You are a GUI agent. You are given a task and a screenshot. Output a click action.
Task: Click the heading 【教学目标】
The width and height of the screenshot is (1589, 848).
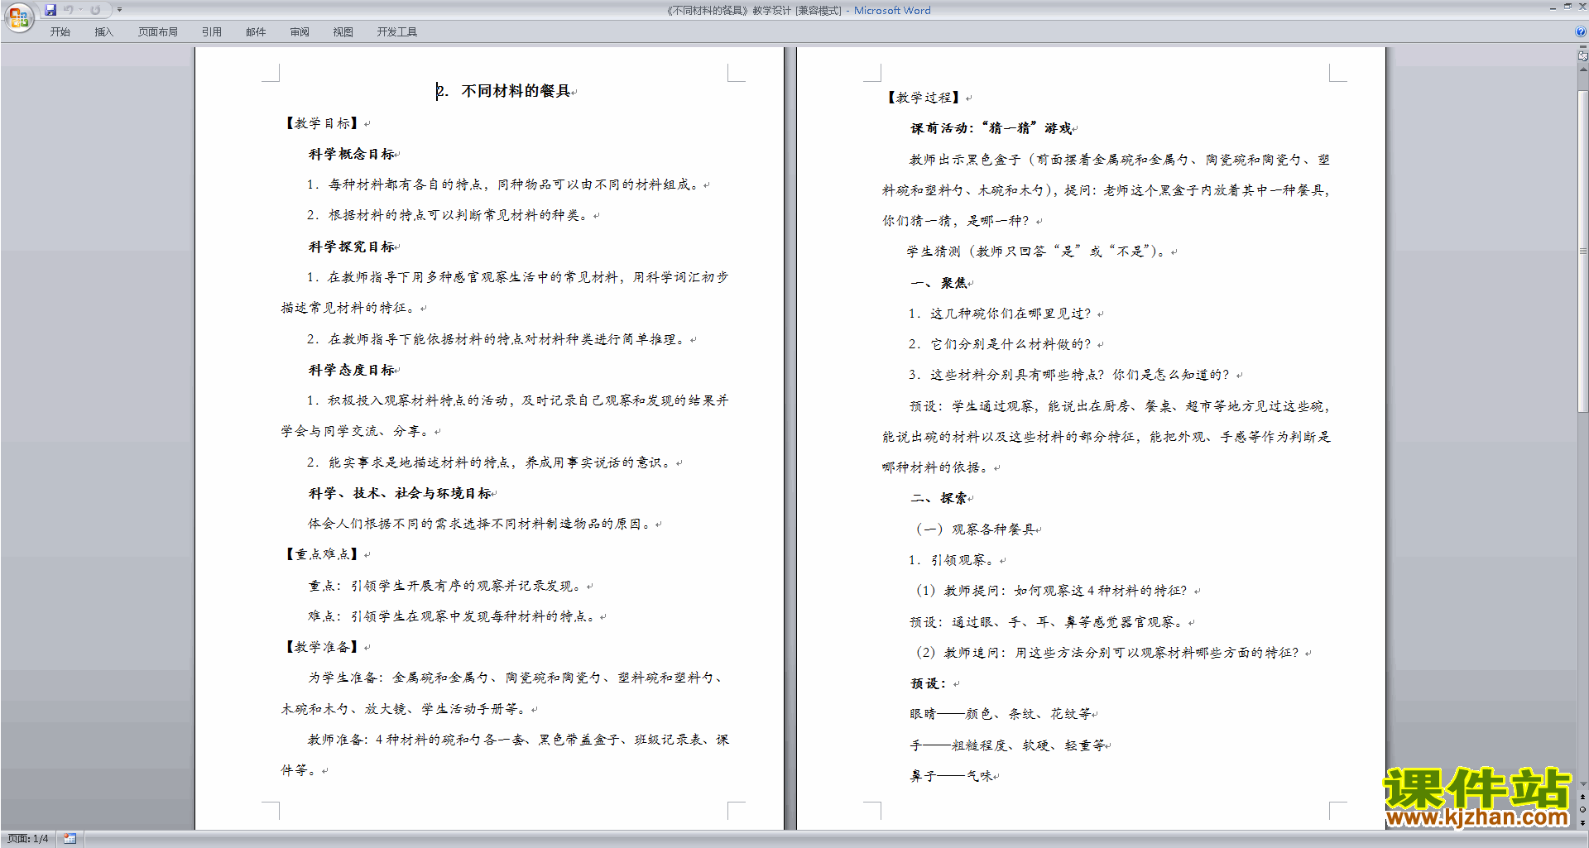point(323,123)
